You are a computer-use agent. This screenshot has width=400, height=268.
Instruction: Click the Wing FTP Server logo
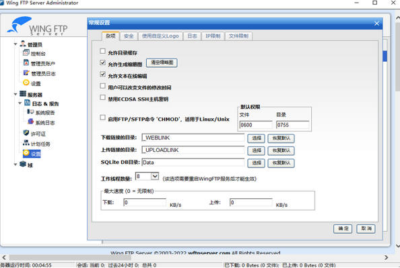pyautogui.click(x=38, y=26)
